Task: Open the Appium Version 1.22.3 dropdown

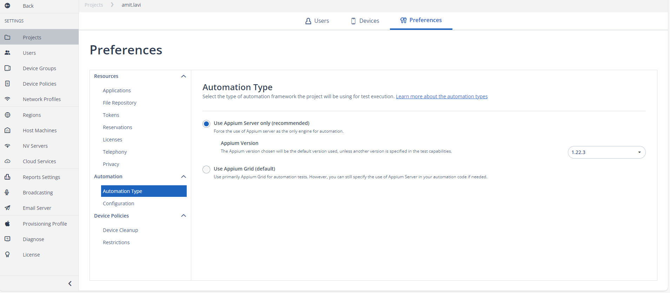Action: click(606, 152)
